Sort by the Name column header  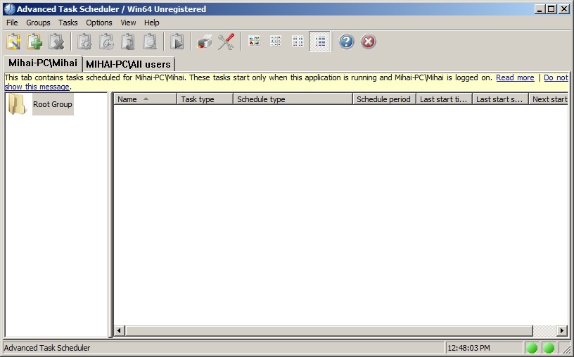coord(146,99)
